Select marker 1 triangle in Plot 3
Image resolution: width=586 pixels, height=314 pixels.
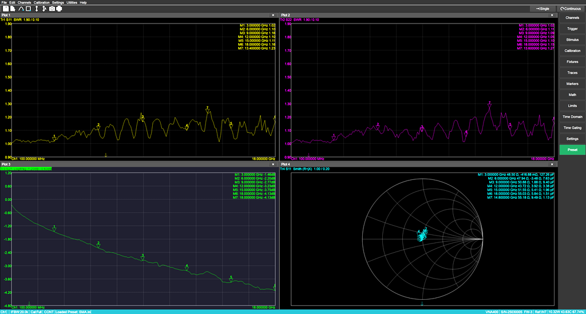point(54,229)
